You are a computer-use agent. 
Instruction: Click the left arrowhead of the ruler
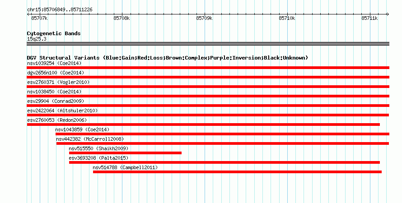pyautogui.click(x=28, y=14)
